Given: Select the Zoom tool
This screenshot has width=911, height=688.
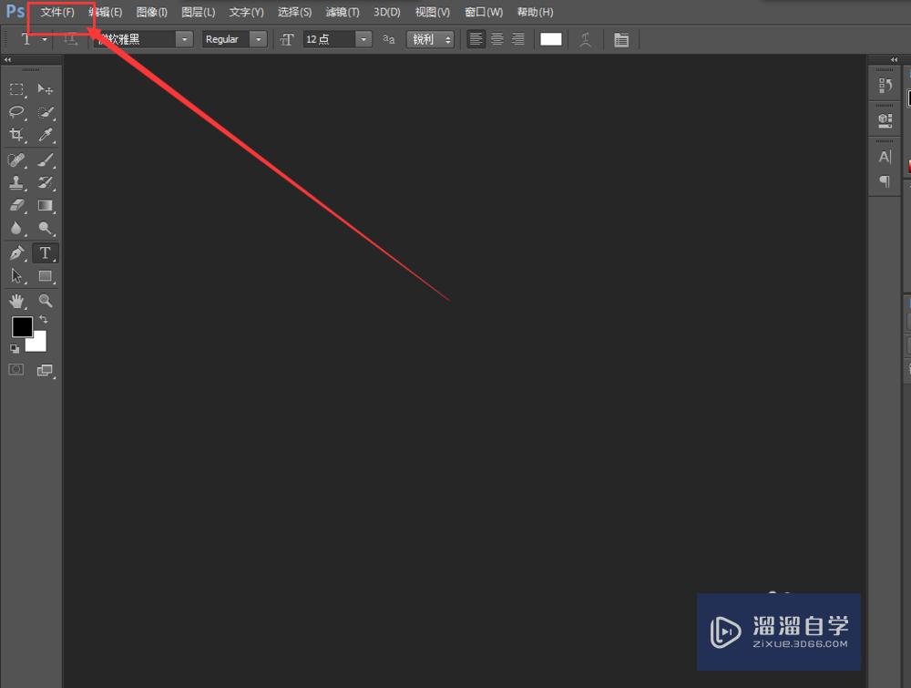Looking at the screenshot, I should 46,301.
